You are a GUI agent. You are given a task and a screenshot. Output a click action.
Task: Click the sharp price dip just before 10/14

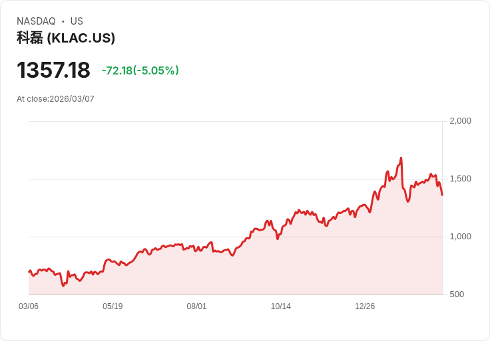point(278,239)
